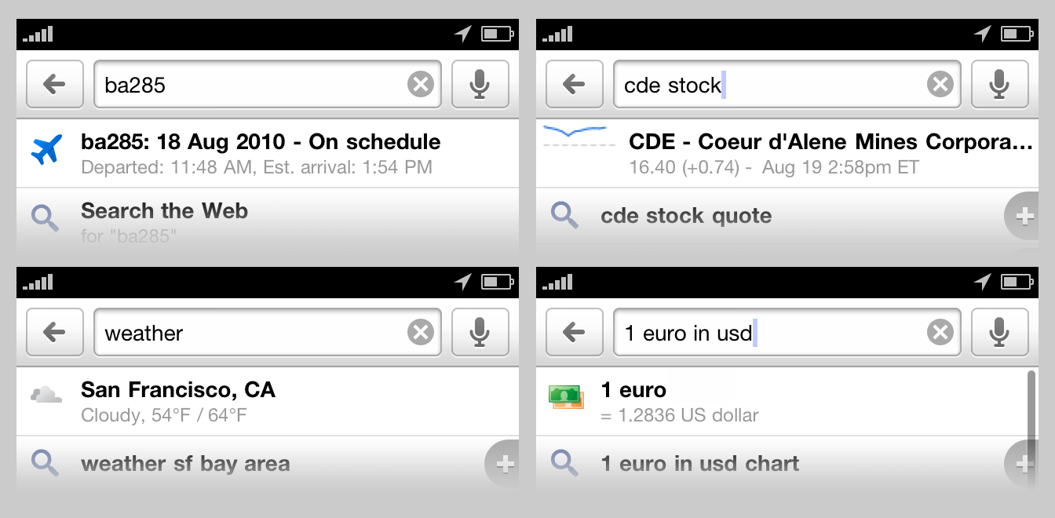Tap blue airplane icon for ba285

(47, 149)
